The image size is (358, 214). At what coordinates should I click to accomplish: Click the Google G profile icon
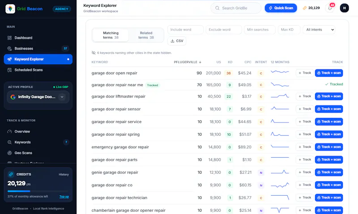pyautogui.click(x=13, y=97)
